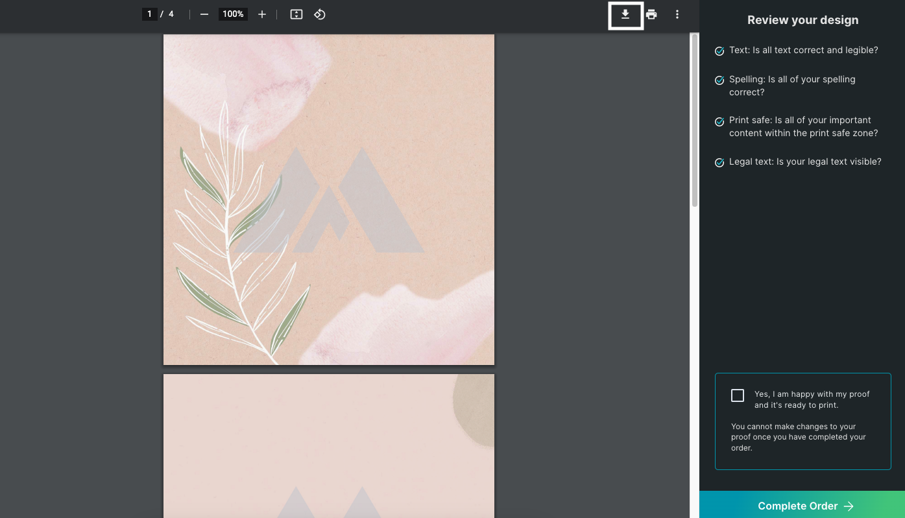905x518 pixels.
Task: Click the check icon beside Spelling item
Action: [x=719, y=80]
